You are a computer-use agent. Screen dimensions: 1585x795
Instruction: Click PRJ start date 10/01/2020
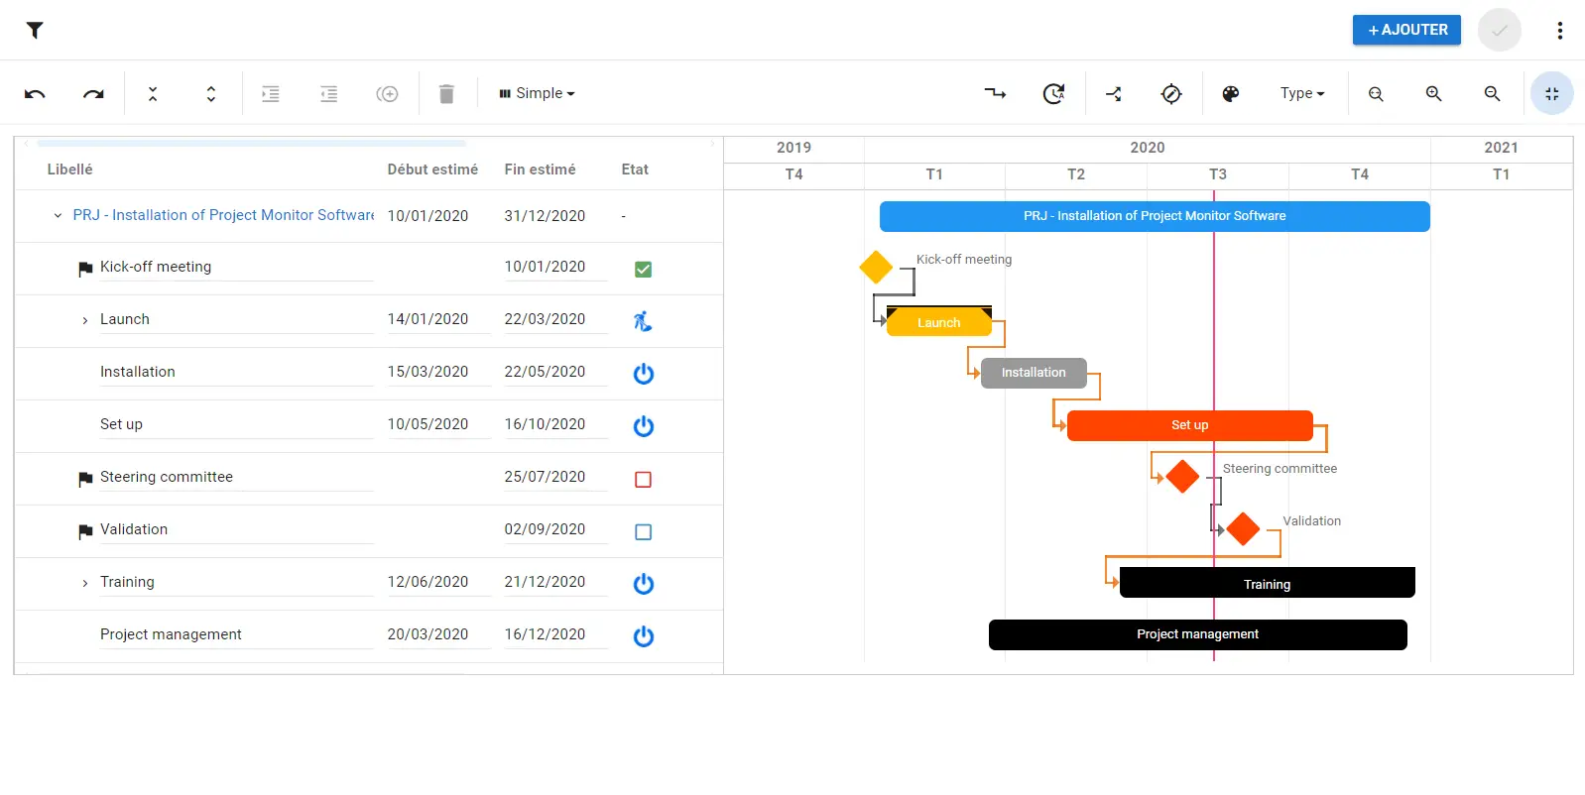(x=427, y=216)
